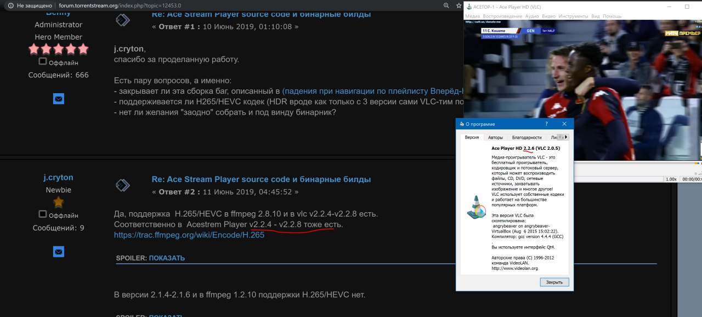This screenshot has width=702, height=317.
Task: Open the Инструменты menu in Ace Player
Action: (573, 16)
